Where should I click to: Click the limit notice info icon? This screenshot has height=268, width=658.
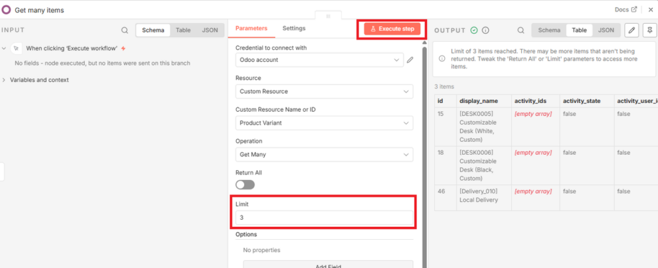point(442,58)
